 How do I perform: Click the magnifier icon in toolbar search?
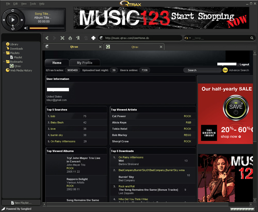tap(252, 38)
